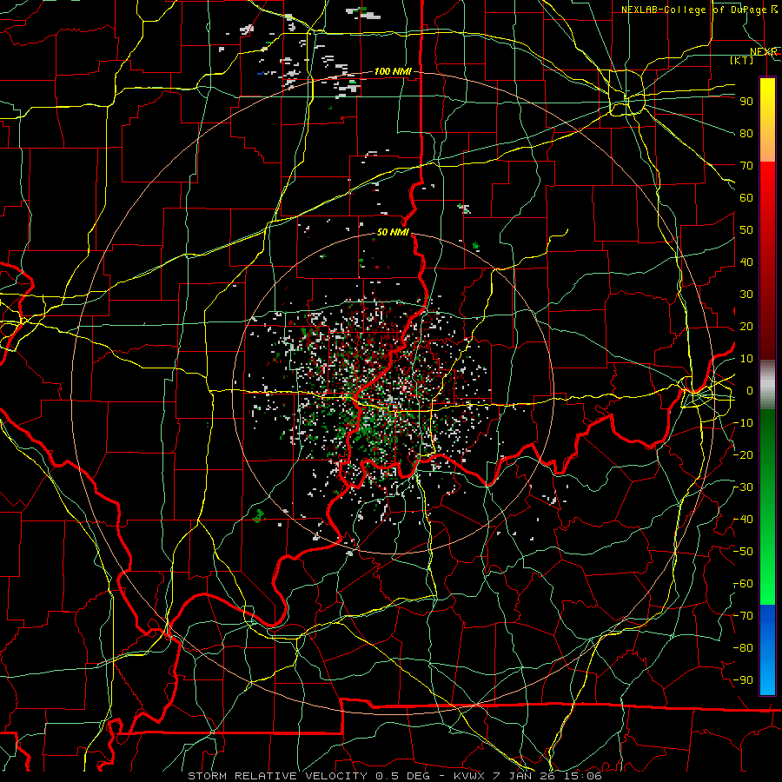Click the 50 NMI range ring label
The width and height of the screenshot is (782, 782).
(x=393, y=232)
